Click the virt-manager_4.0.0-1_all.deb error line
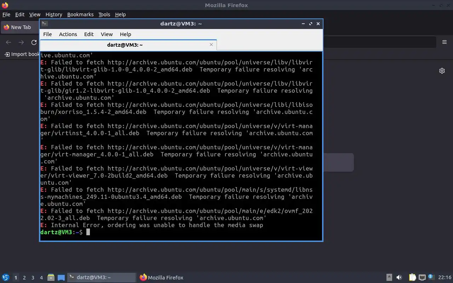Screen dimensions: 453x283 pyautogui.click(x=177, y=154)
